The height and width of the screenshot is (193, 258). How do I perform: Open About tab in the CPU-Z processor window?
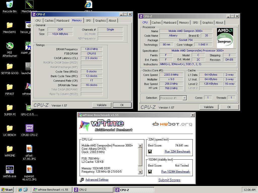[219, 23]
